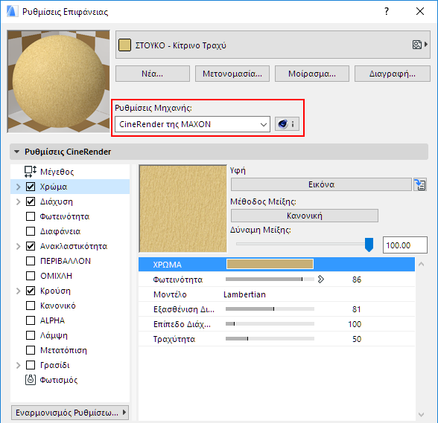Viewport: 438px width, 423px height.
Task: Close the Ρυθμίσεις Επιφάνειας dialog
Action: coord(420,11)
